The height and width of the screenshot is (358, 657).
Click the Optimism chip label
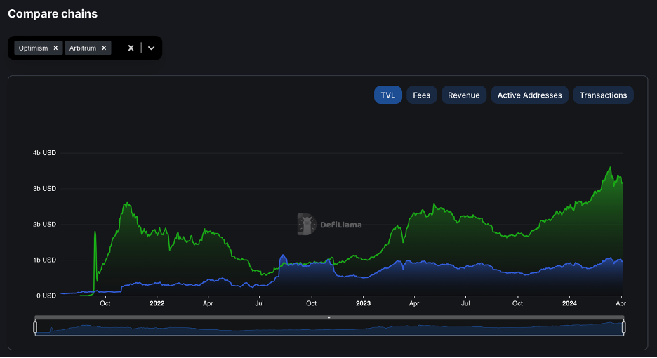click(34, 48)
